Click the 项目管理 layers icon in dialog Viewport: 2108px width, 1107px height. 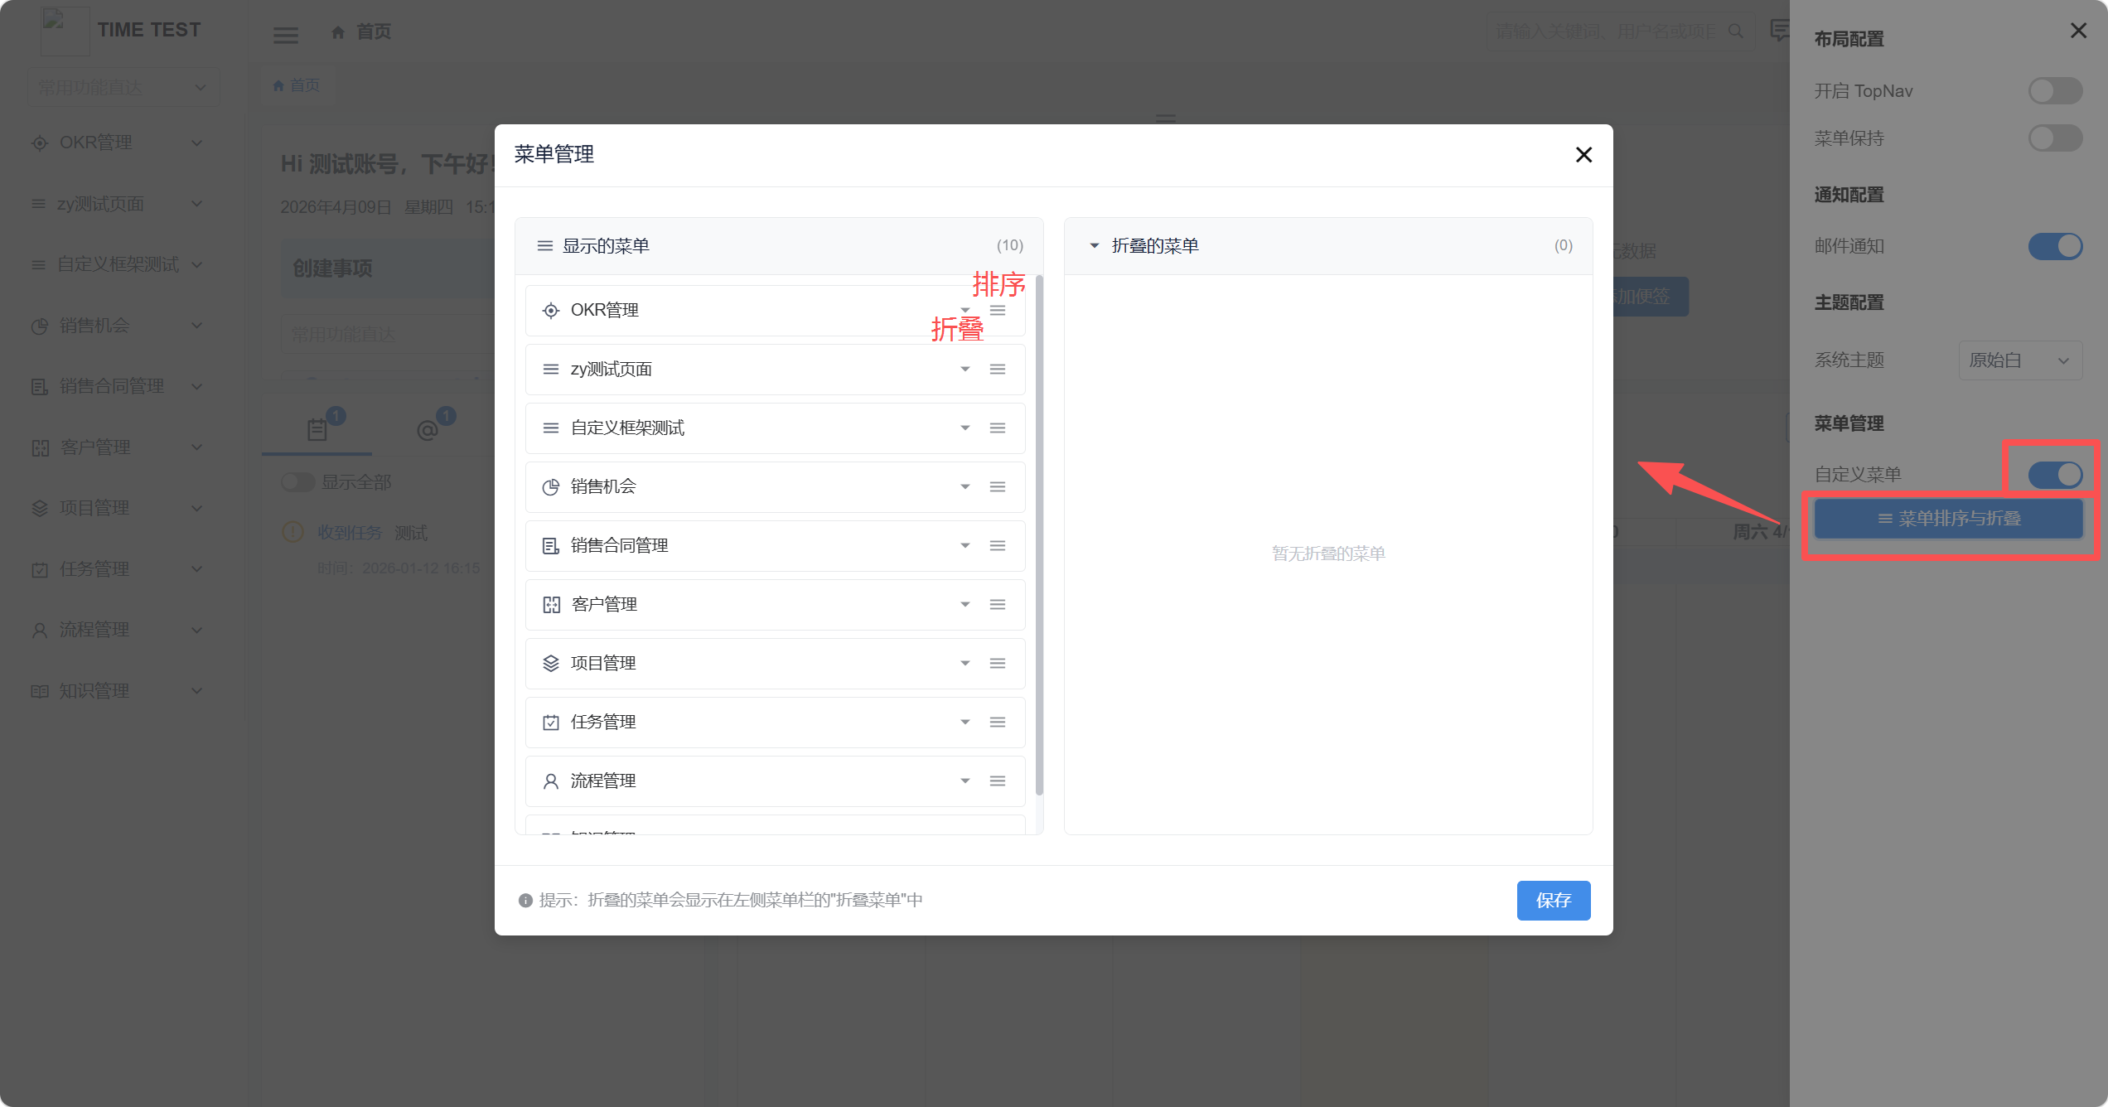550,663
